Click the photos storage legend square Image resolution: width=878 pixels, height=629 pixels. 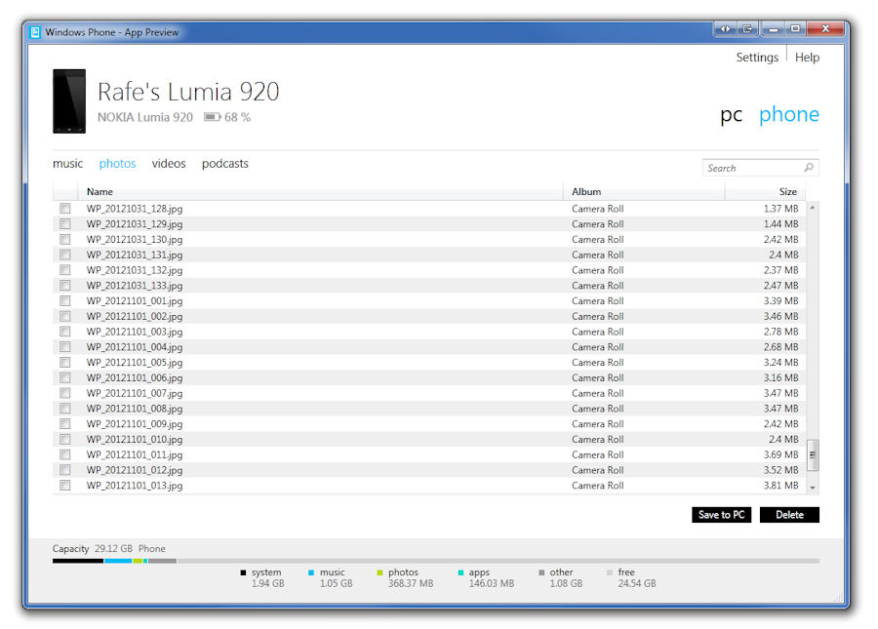coord(379,572)
